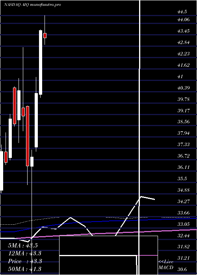Click the 34.27 price axis label

coord(184,201)
